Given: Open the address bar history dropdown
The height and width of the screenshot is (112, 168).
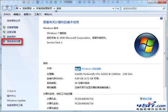Looking at the screenshot, I should point(113,9).
